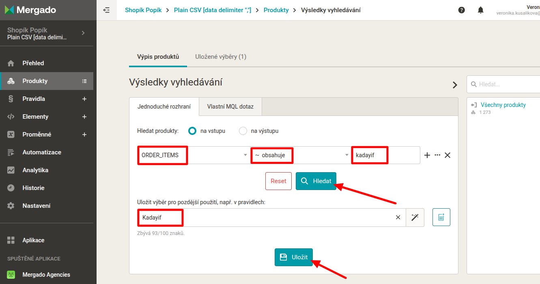Click the Reset button
This screenshot has width=540, height=284.
[x=278, y=181]
